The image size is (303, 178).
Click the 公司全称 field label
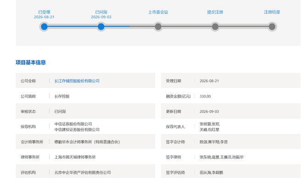28,81
